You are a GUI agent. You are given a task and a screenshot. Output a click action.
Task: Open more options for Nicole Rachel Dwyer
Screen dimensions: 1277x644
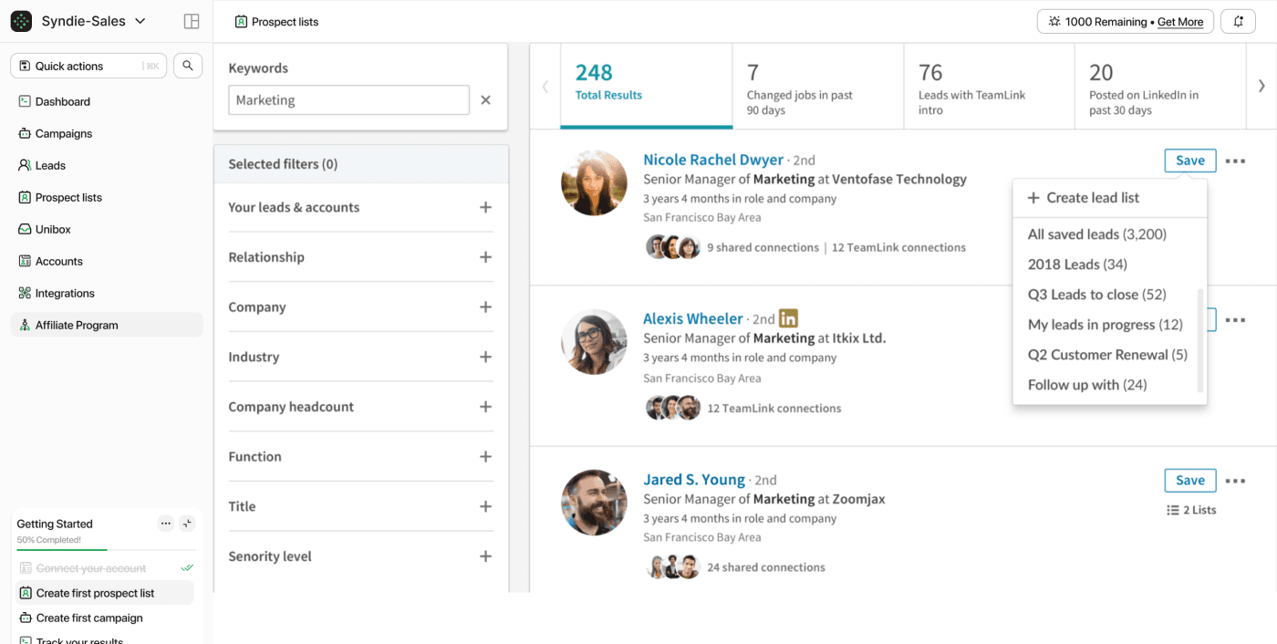pos(1235,161)
